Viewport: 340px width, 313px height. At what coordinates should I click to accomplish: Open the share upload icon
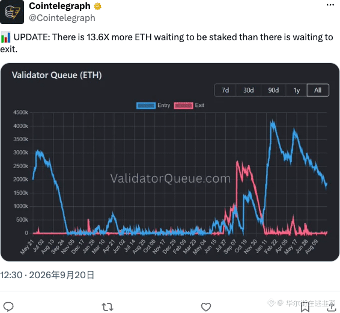(x=331, y=307)
